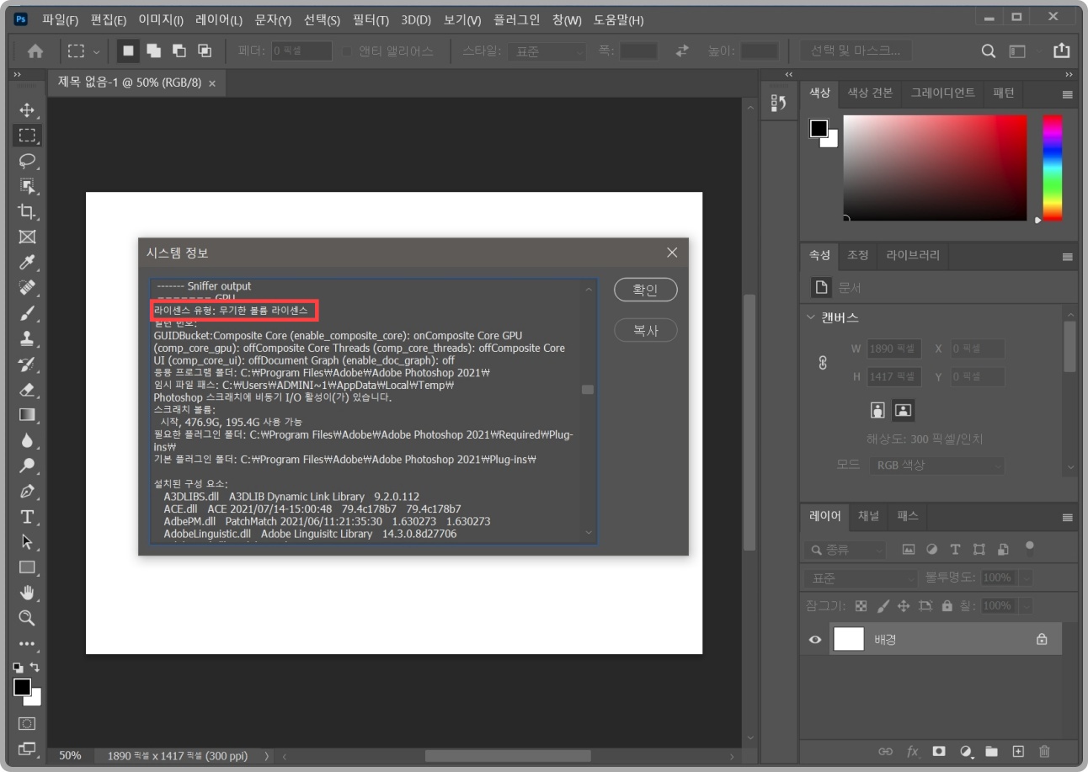This screenshot has width=1088, height=772.
Task: Open the 도움말(H) menu
Action: tap(618, 19)
